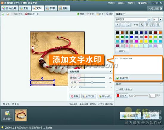
Task: Open the stroke 颜色 dropdown
Action: click(122, 95)
